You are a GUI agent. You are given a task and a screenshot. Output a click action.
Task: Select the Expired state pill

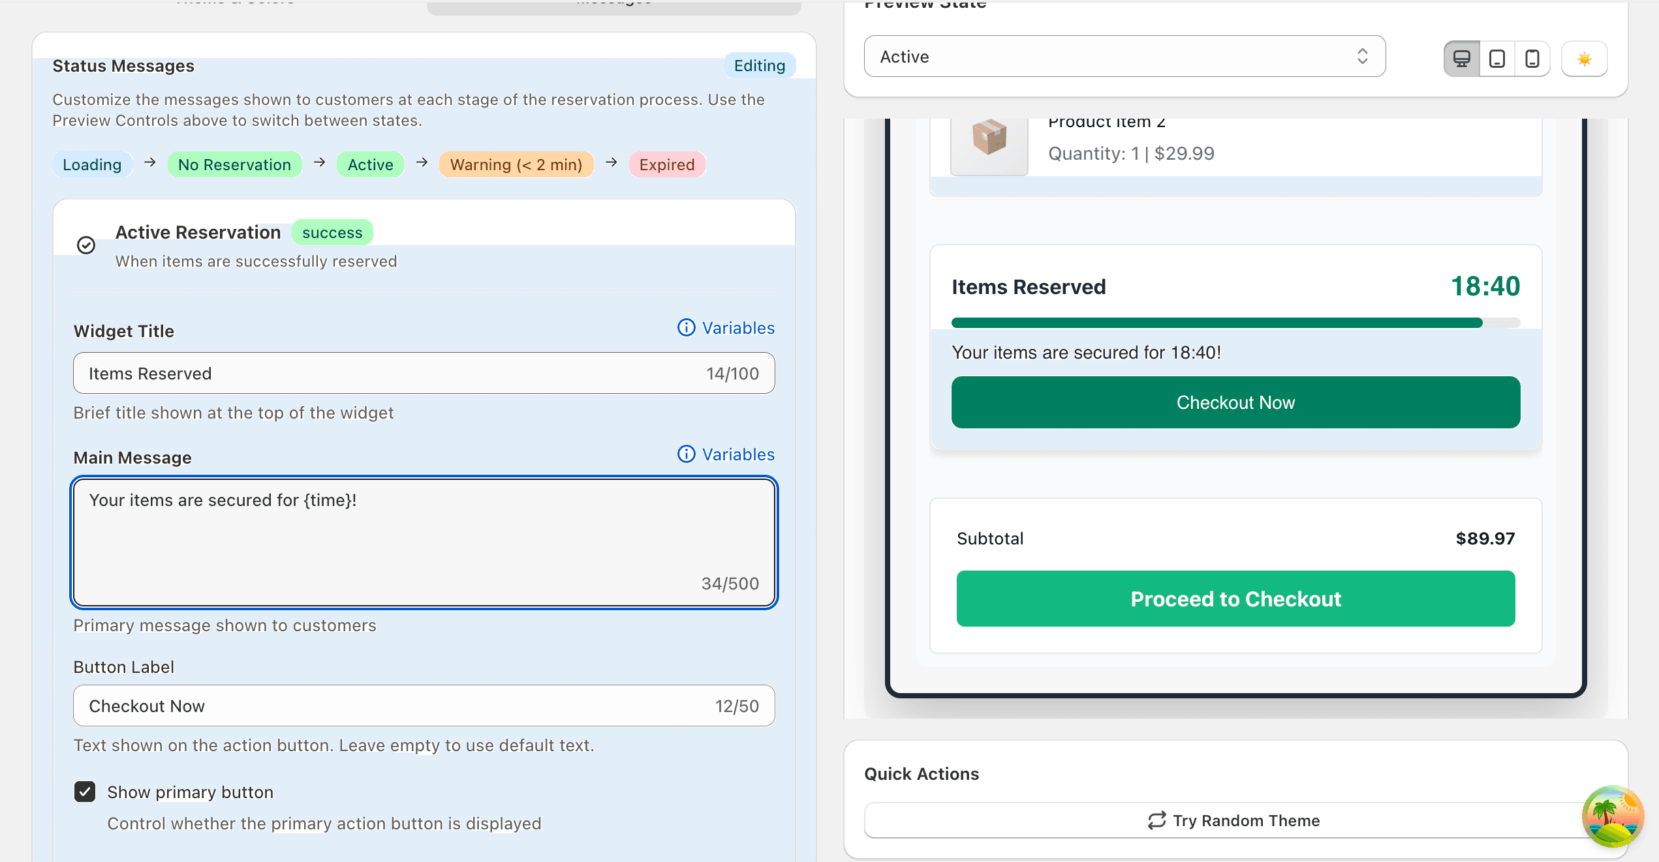666,164
